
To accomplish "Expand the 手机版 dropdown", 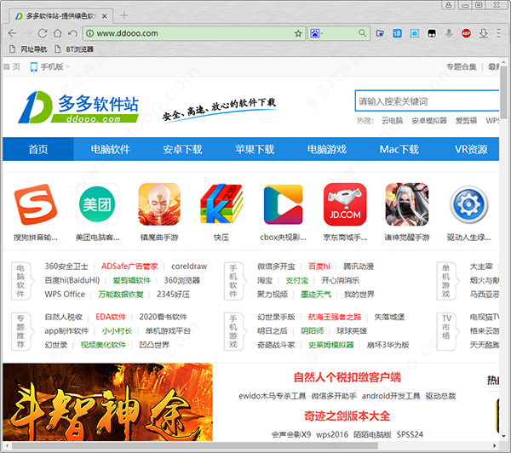I will 50,66.
